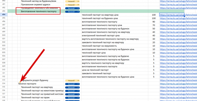Select value 100 in row 495

(154, 18)
